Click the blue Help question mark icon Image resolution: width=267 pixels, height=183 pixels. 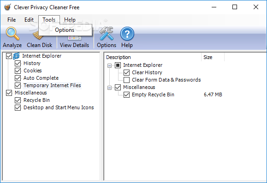[127, 34]
